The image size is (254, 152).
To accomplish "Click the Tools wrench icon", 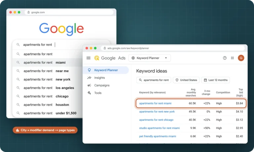I will tap(89, 93).
